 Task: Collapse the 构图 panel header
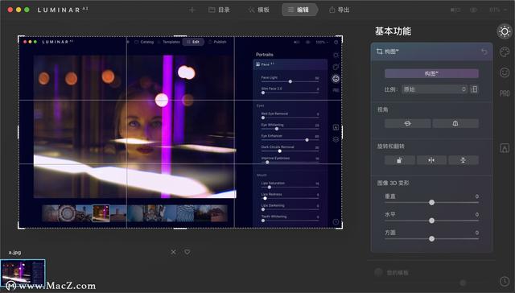(431, 52)
